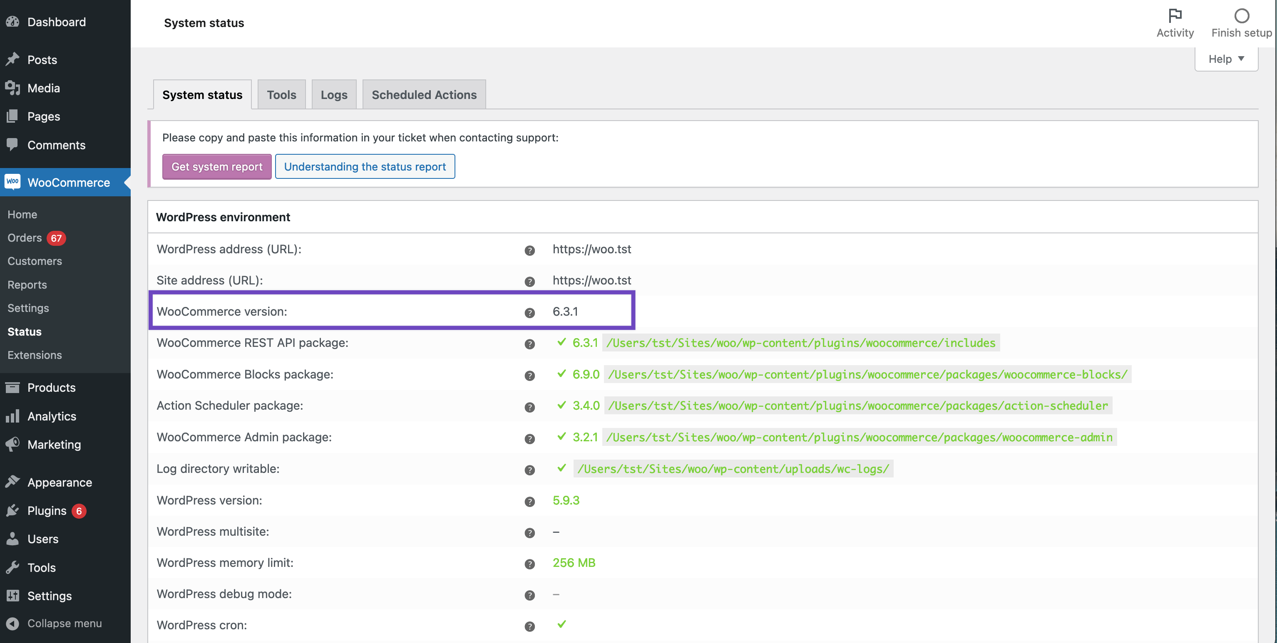Open the Dashboard using the gauge icon
The width and height of the screenshot is (1277, 643).
point(13,22)
